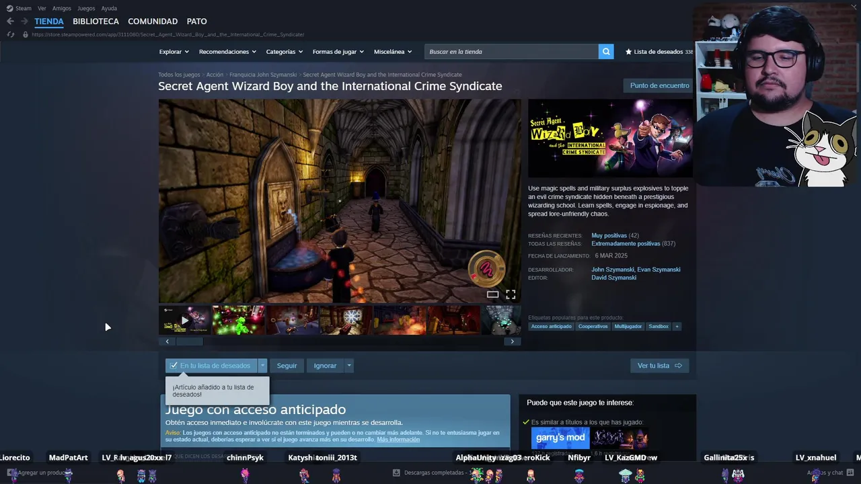This screenshot has height=484, width=861.
Task: Open the Steam menu
Action: pos(24,9)
